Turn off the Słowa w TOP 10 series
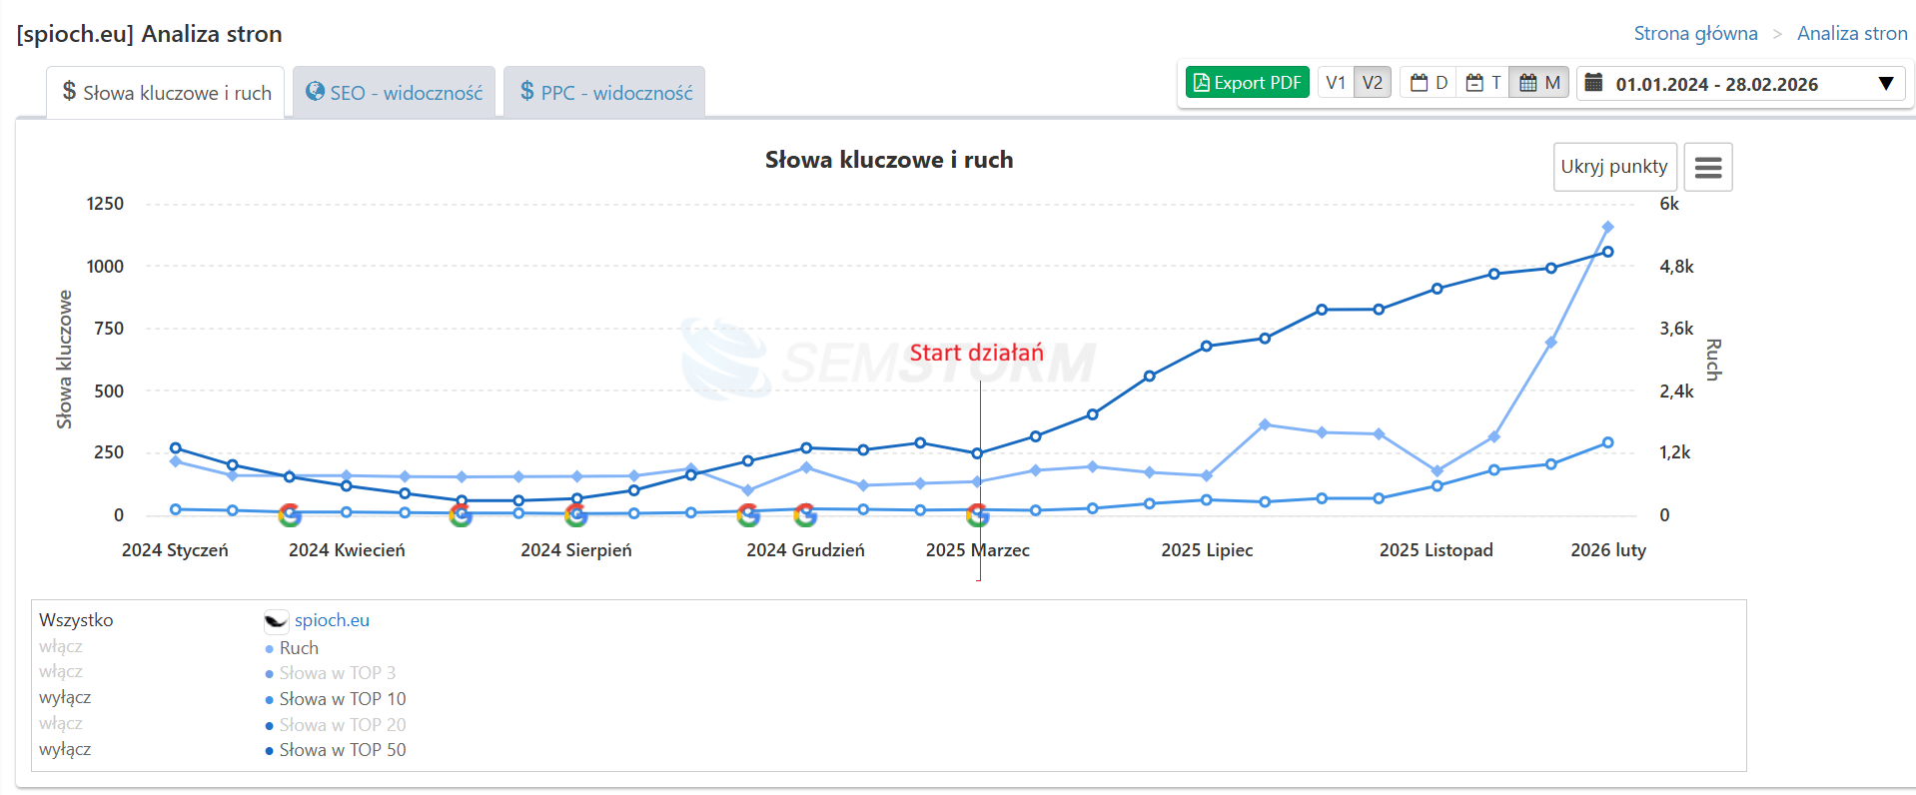The height and width of the screenshot is (795, 1916). tap(65, 697)
